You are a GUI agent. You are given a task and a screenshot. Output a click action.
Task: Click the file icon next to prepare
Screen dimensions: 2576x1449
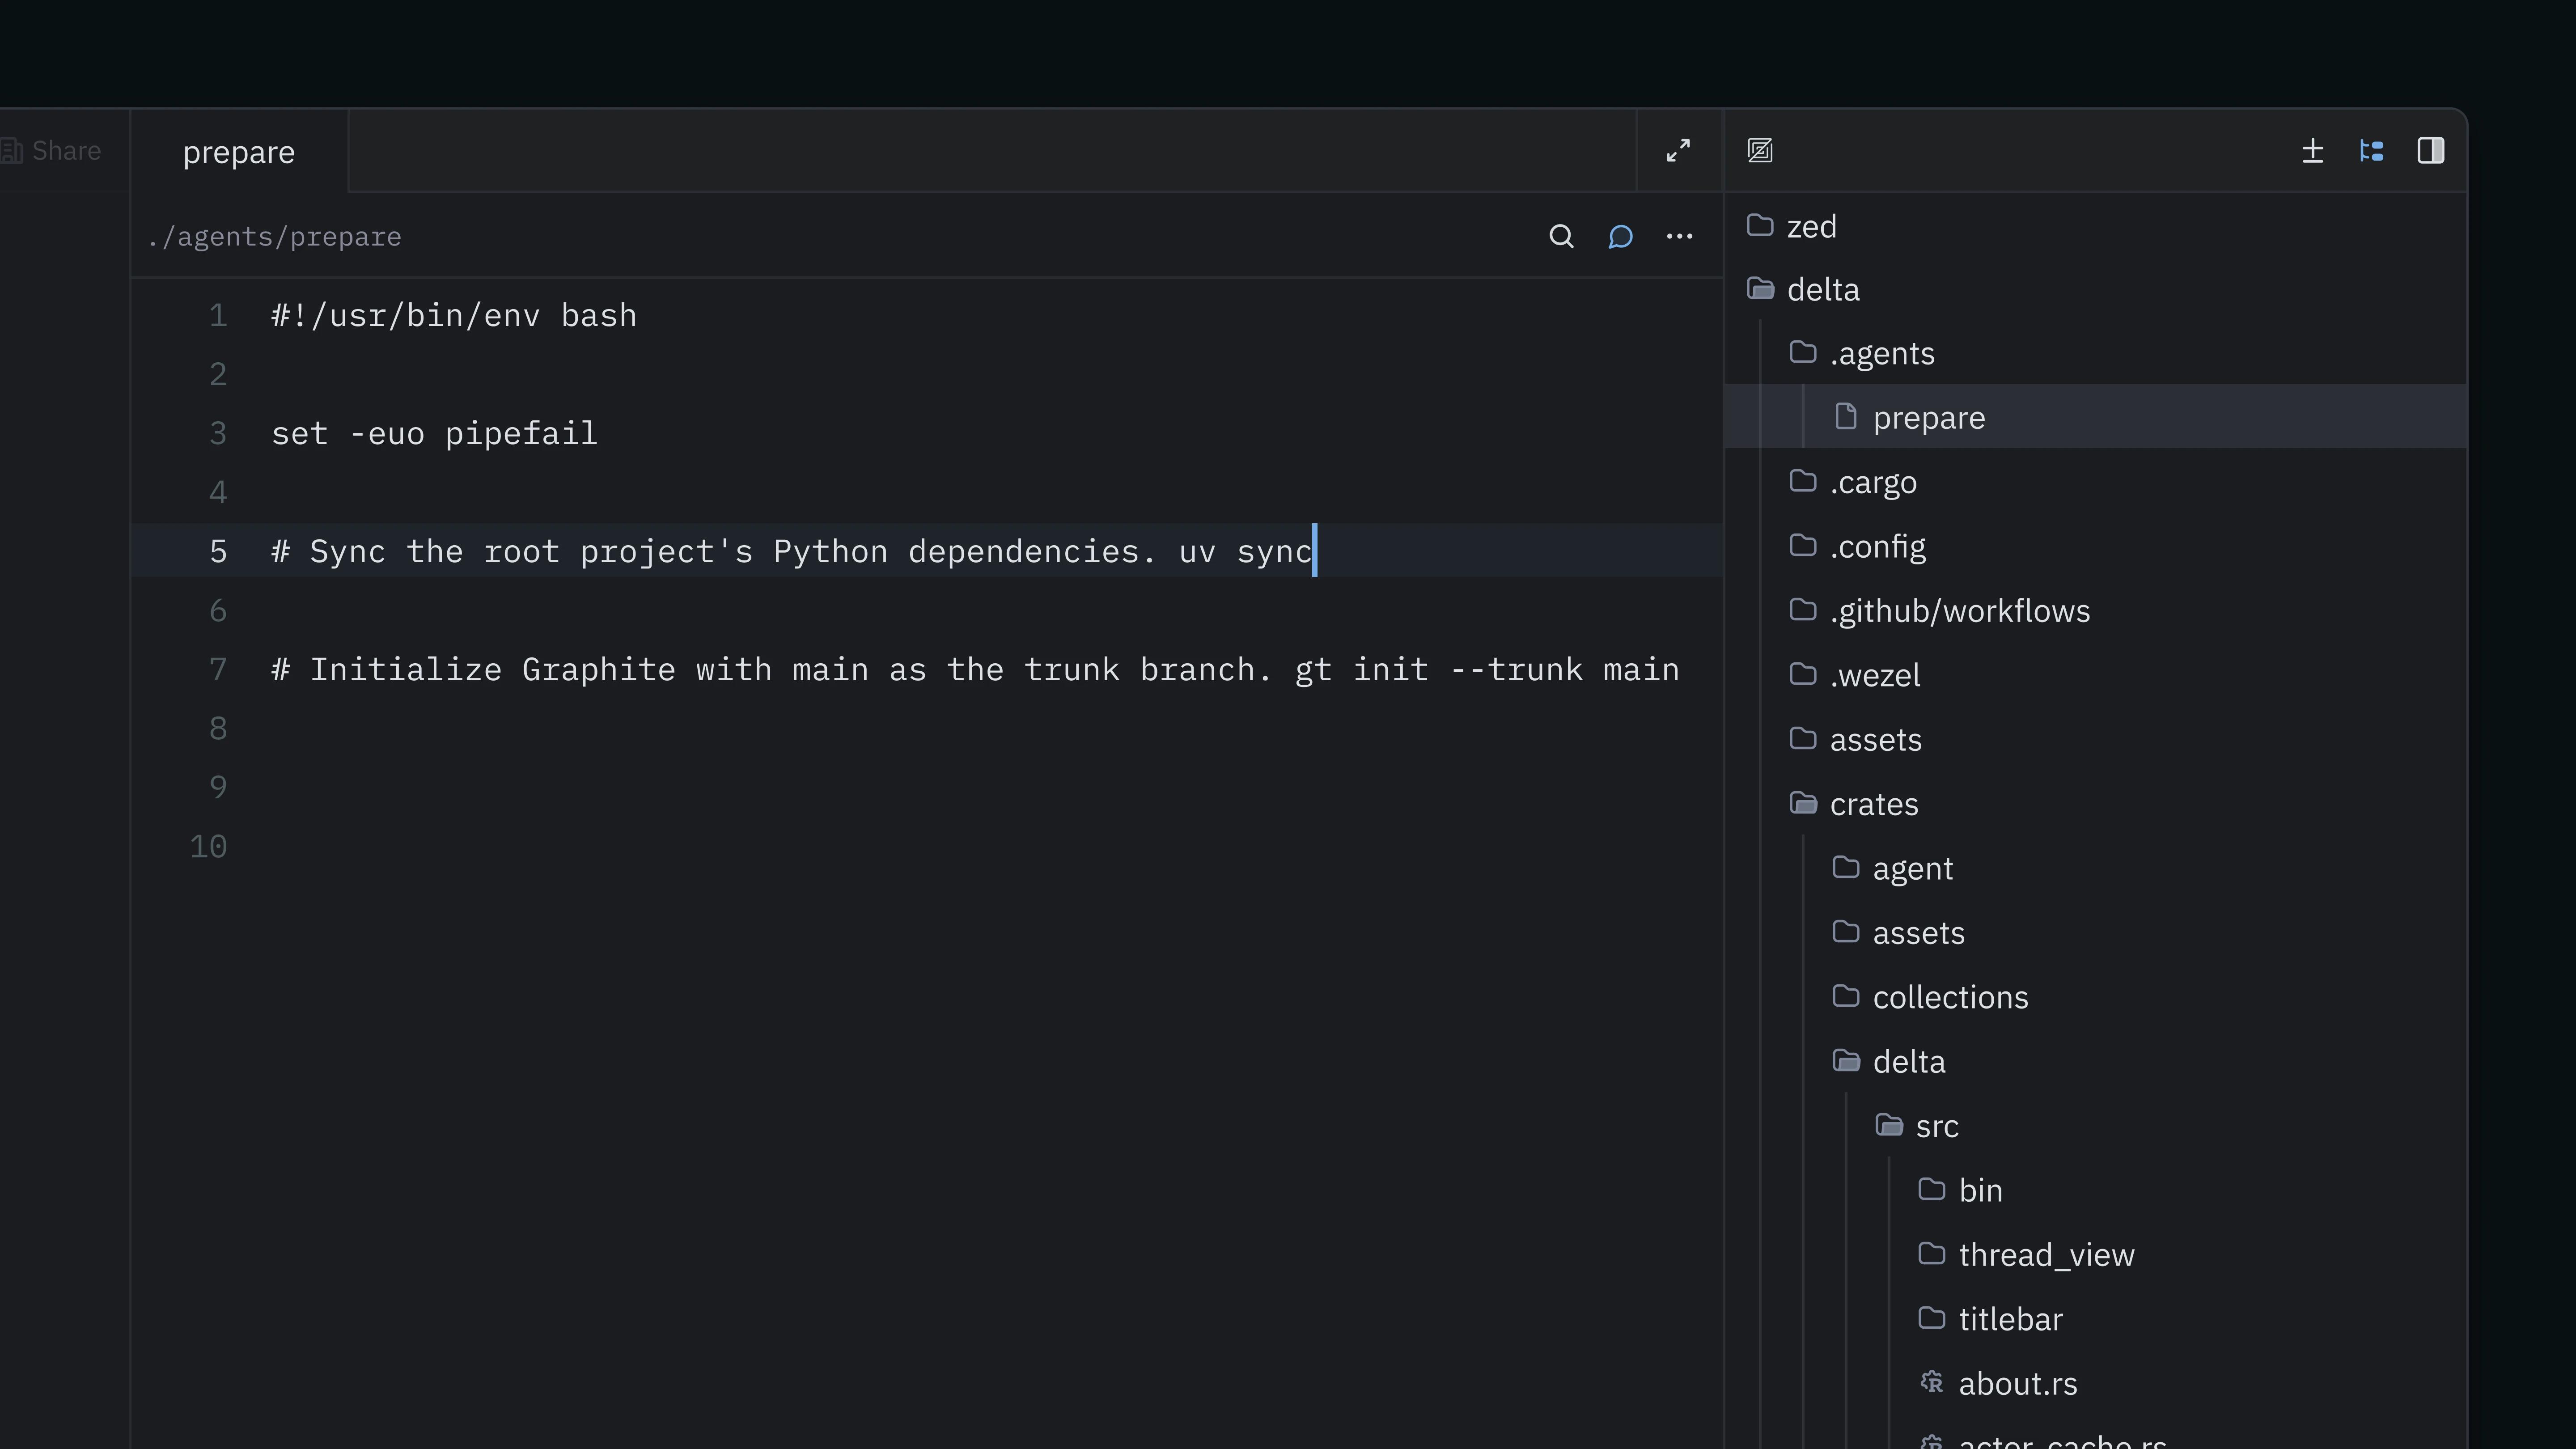(x=1846, y=416)
